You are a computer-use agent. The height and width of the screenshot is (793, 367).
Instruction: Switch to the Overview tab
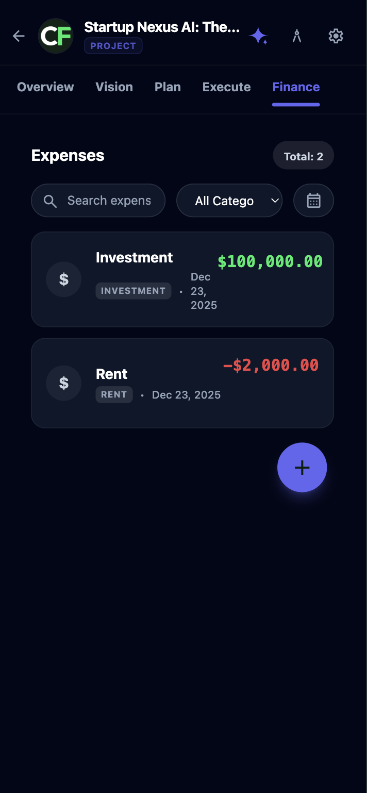click(45, 87)
